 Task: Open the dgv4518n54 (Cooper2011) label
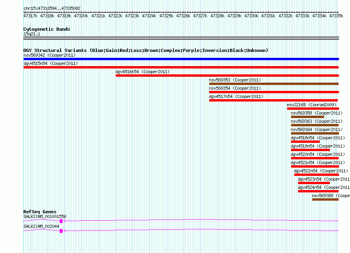318,138
